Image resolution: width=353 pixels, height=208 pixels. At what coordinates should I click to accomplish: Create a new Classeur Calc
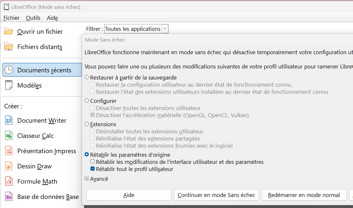coord(35,136)
